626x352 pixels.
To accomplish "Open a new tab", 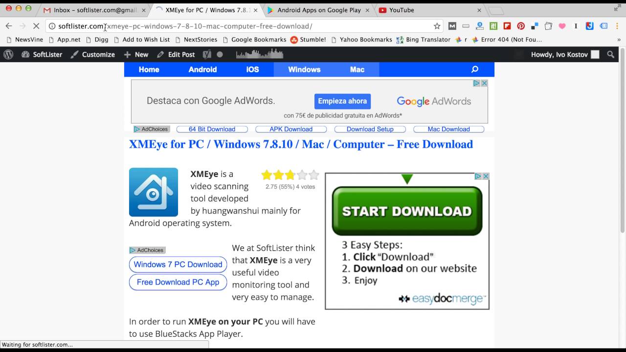I will 495,10.
